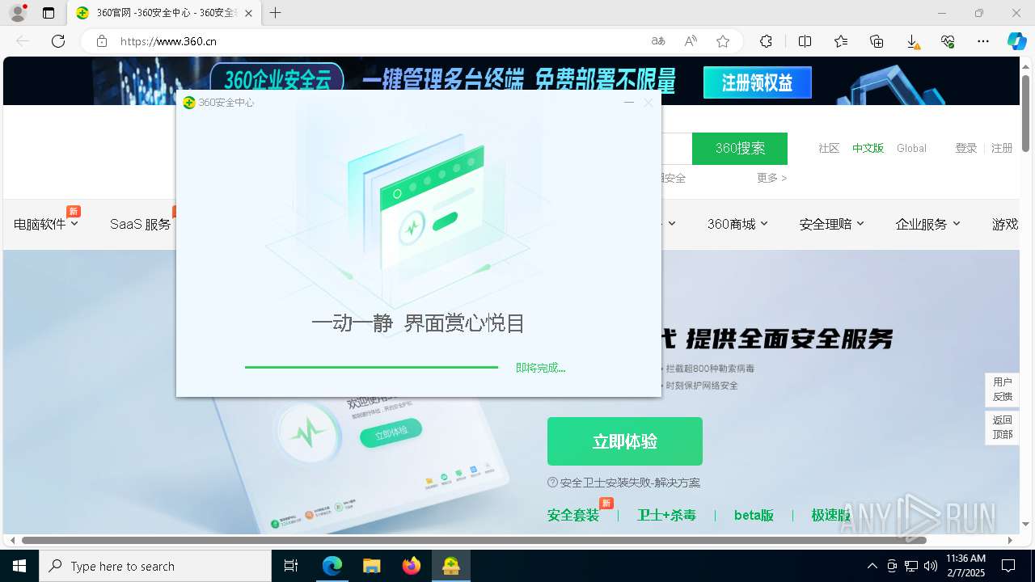Click the 用户反馈 side button
This screenshot has width=1035, height=582.
point(1002,389)
